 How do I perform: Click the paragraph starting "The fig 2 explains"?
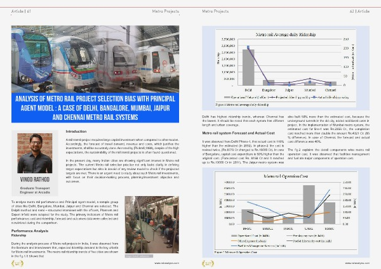pos(328,154)
